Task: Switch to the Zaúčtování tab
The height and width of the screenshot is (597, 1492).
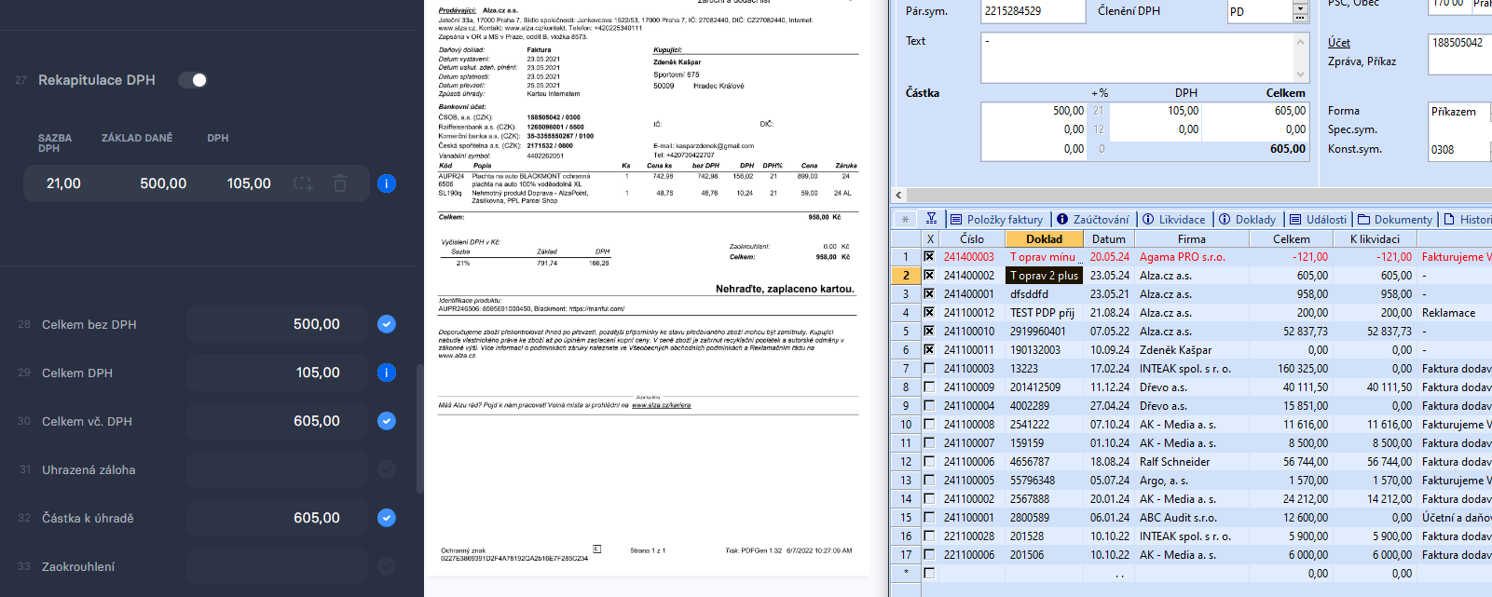Action: 1092,219
